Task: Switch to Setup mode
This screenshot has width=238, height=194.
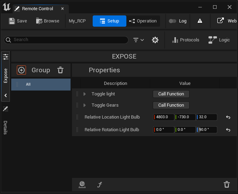Action: (109, 21)
